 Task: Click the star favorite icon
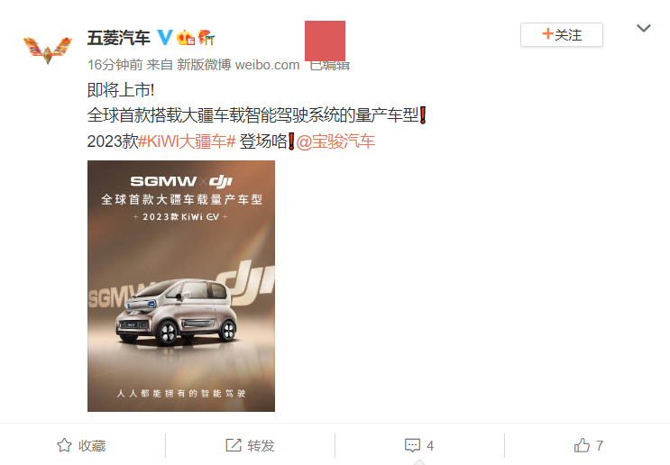(64, 445)
